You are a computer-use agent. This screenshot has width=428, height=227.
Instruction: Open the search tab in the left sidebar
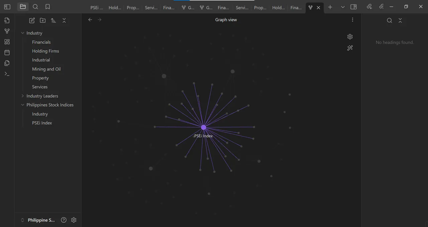[35, 7]
